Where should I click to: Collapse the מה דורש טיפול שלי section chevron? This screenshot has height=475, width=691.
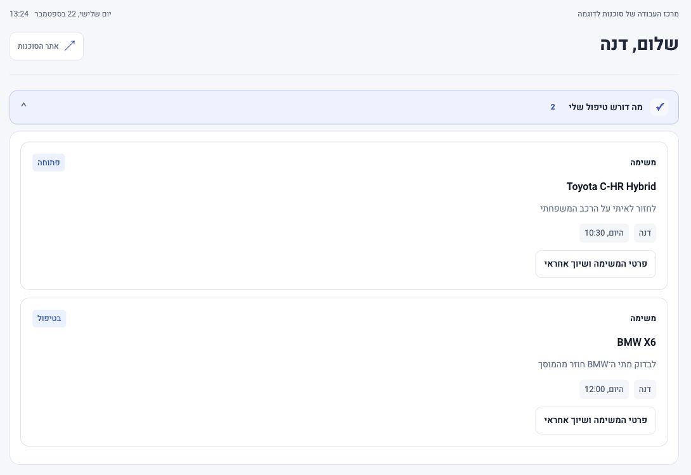tap(24, 104)
